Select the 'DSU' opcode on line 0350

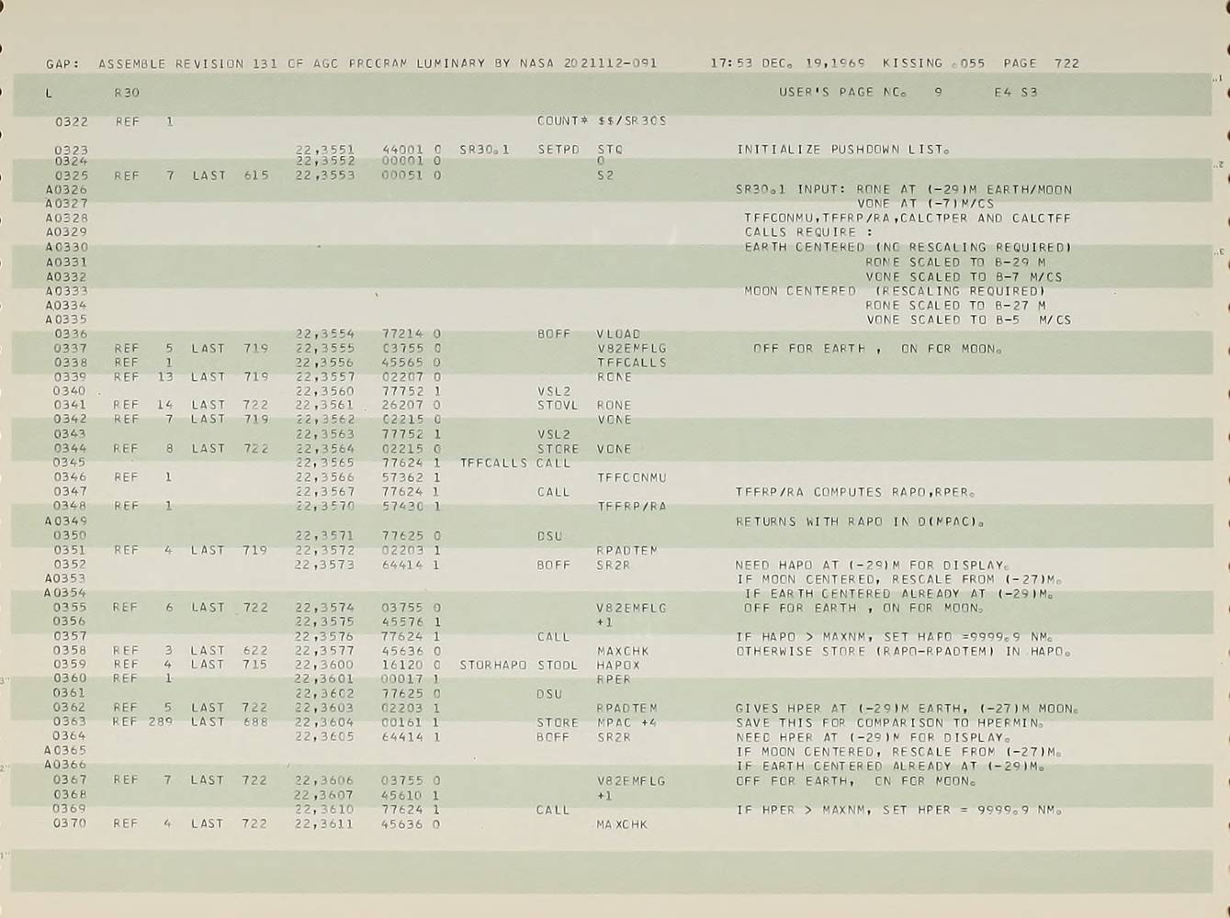[x=549, y=535]
